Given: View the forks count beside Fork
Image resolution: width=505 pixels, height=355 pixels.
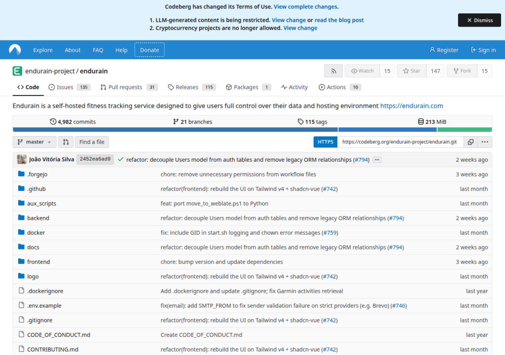Looking at the screenshot, I should coord(484,71).
